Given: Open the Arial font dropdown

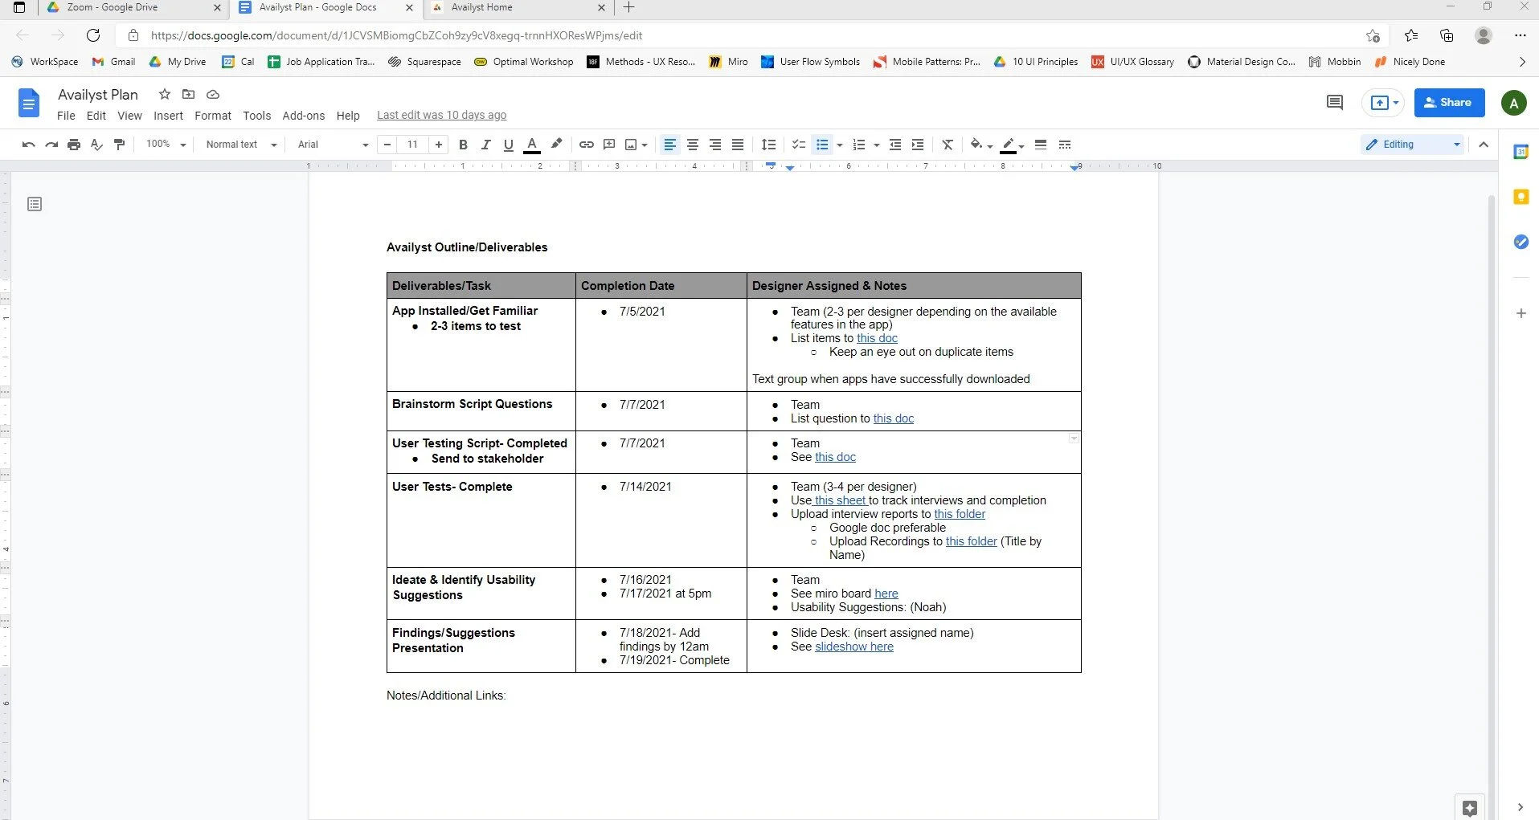Looking at the screenshot, I should 330,145.
